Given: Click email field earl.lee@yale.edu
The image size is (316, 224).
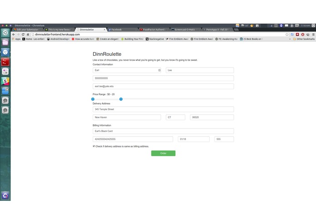Looking at the screenshot, I should (x=163, y=86).
